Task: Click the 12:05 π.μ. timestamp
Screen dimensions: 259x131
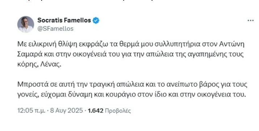Action: (31, 110)
